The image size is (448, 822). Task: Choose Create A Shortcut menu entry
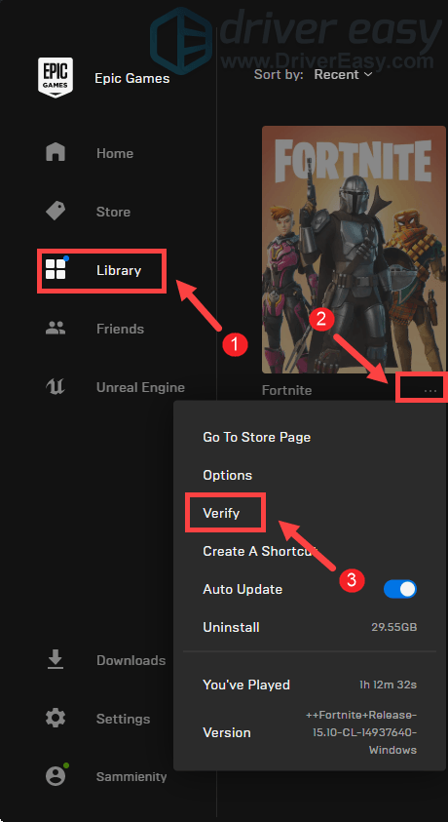tap(260, 551)
